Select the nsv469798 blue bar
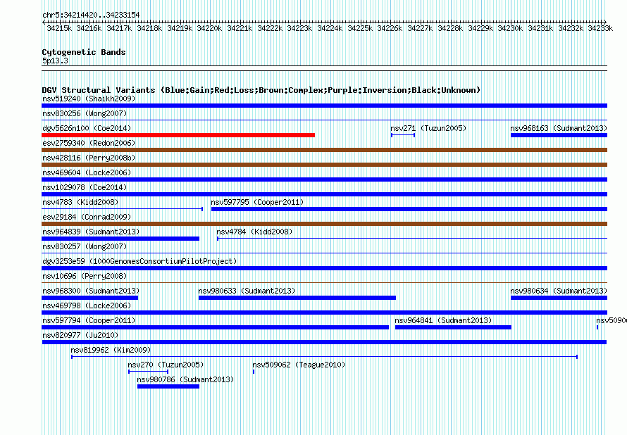627x435 pixels. click(x=324, y=313)
